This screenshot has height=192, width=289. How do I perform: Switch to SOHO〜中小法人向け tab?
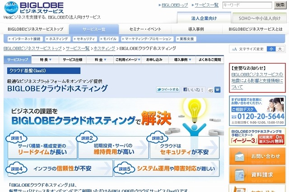tap(260, 18)
